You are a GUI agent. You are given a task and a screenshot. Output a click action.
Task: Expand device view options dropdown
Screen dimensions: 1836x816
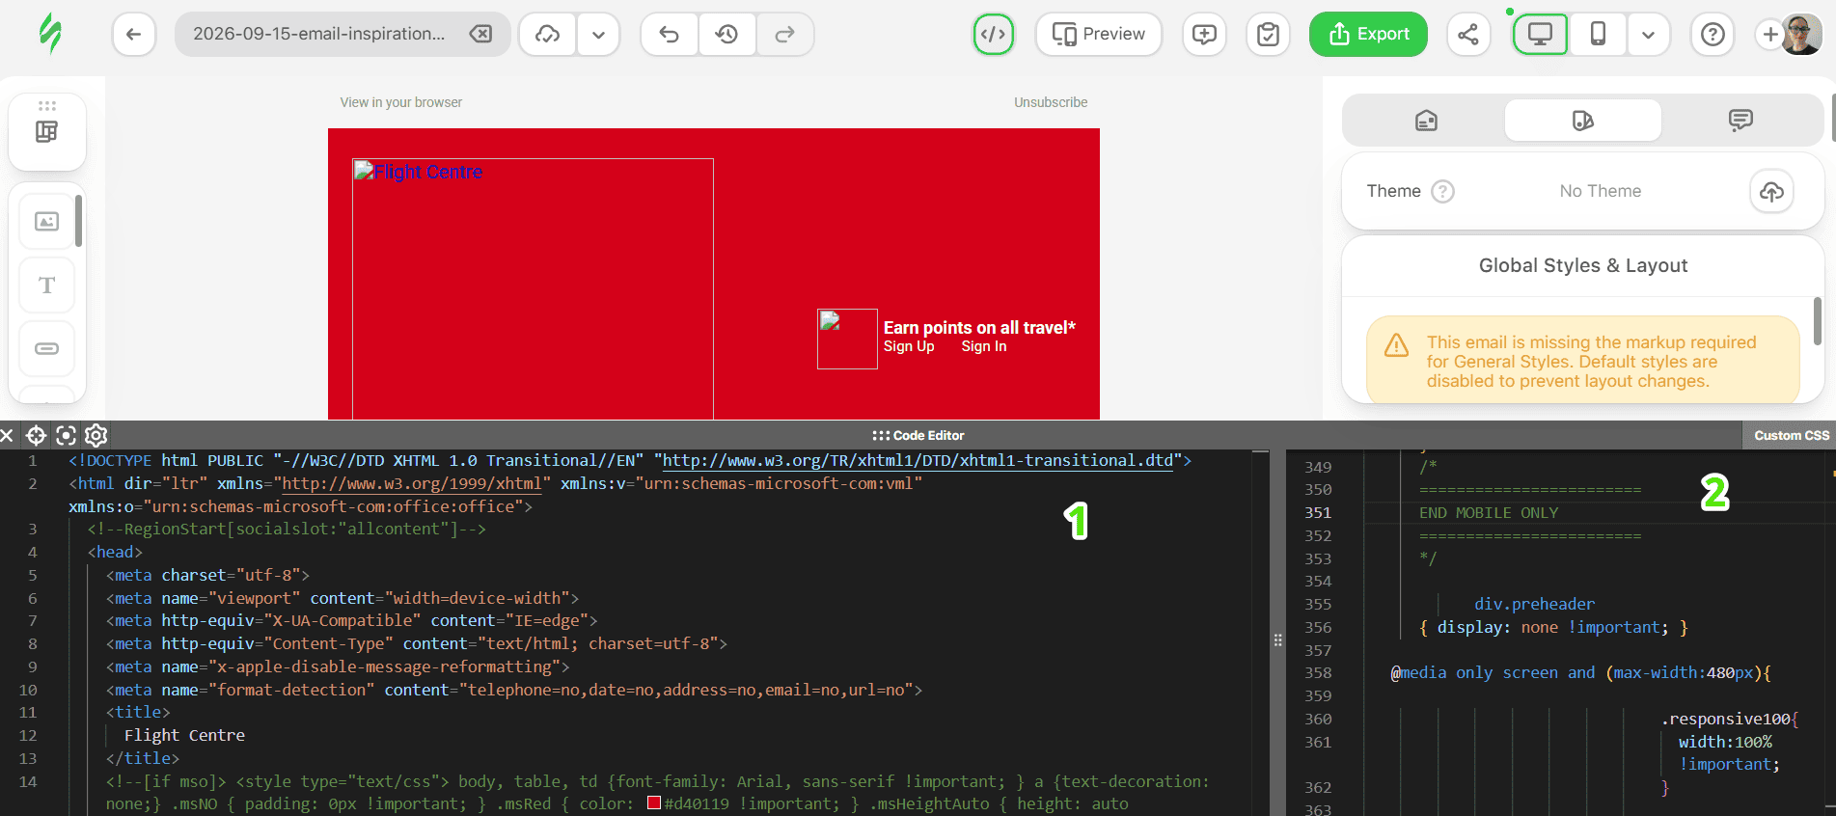[x=1648, y=35]
